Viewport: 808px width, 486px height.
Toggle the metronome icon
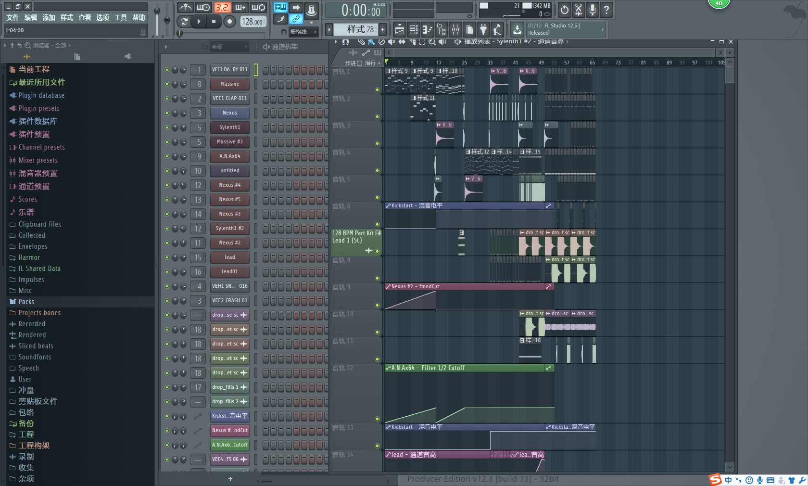185,8
